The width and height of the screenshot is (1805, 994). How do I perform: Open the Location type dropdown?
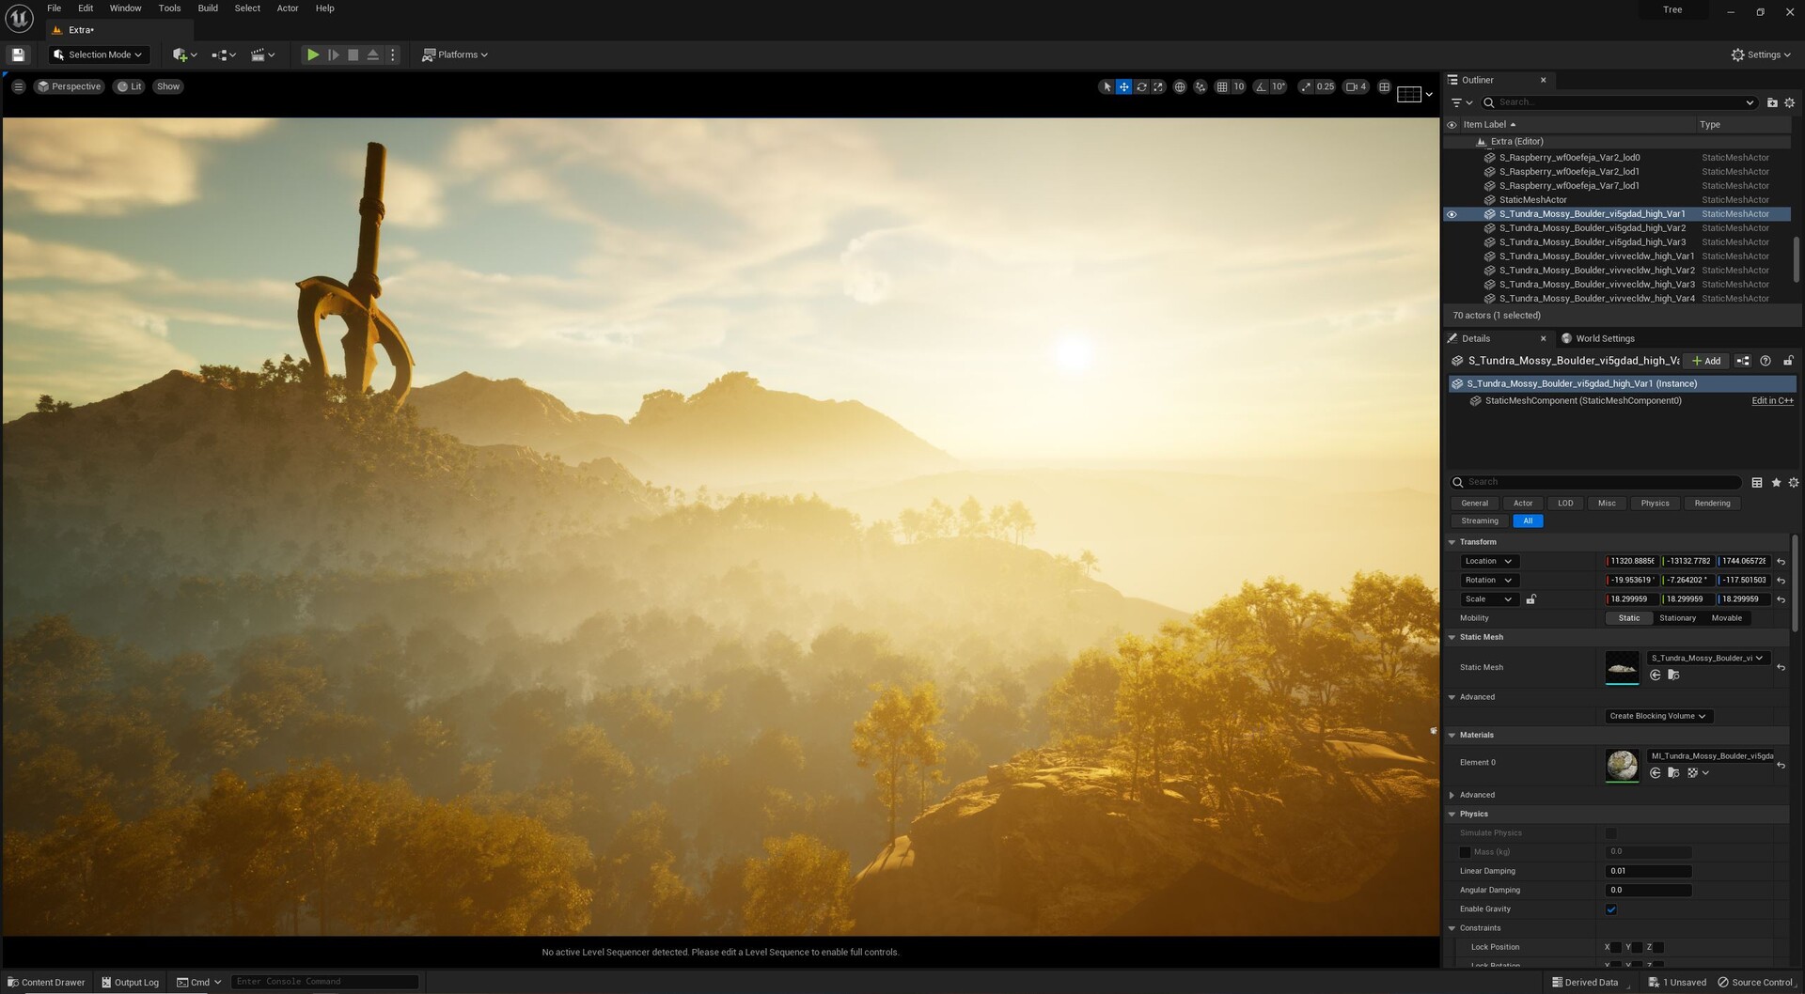pos(1489,562)
